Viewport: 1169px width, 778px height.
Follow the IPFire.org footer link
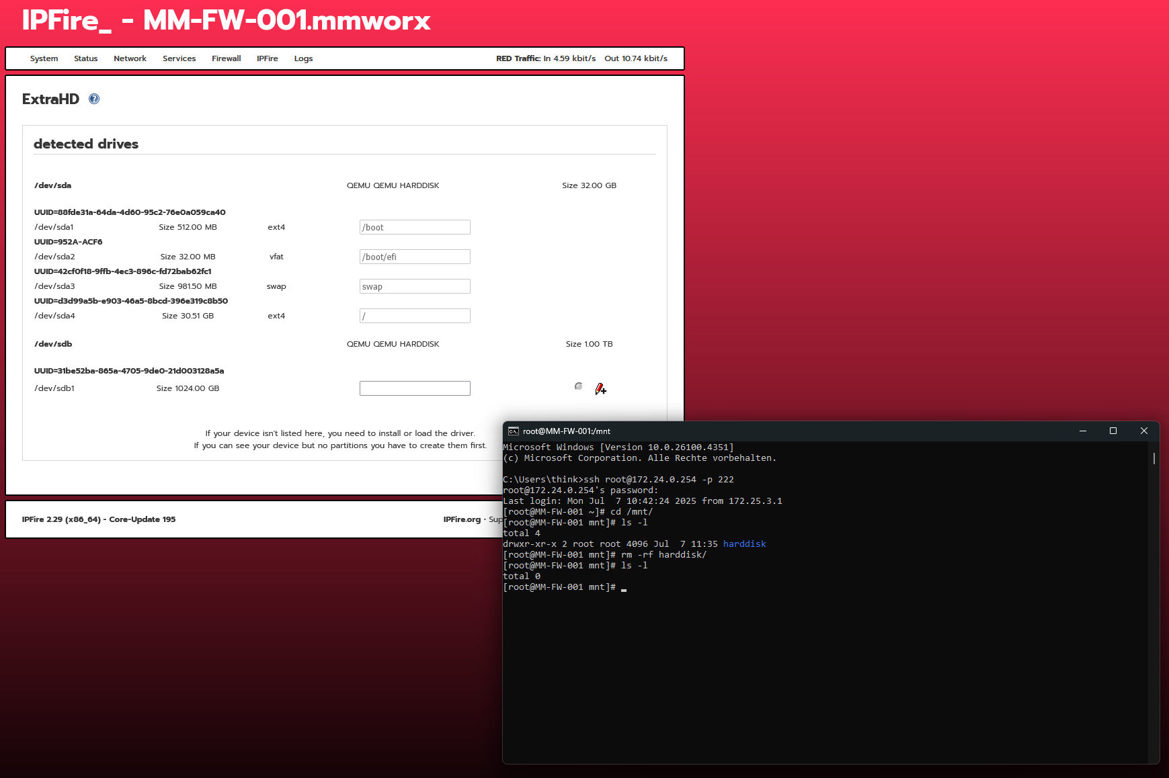tap(462, 519)
